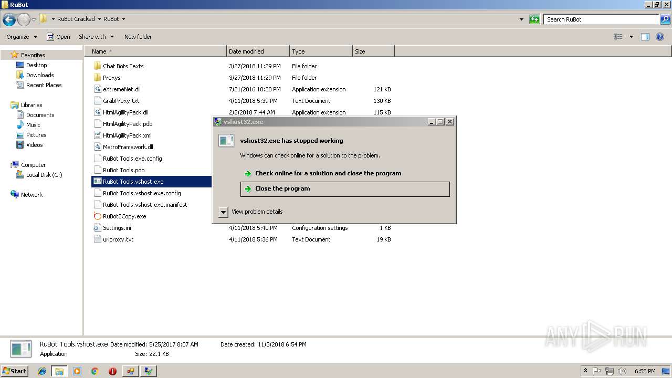Screen dimensions: 672x378
Task: Open the Organize menu
Action: (x=22, y=37)
